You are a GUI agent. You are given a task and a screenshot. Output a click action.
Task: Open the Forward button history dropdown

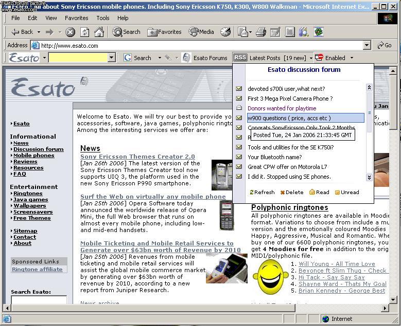point(60,32)
